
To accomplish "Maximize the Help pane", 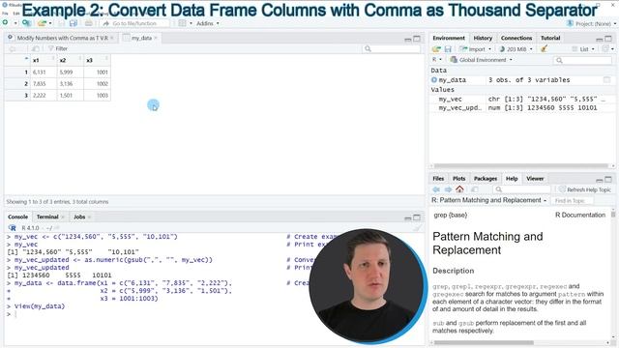I will pos(608,179).
